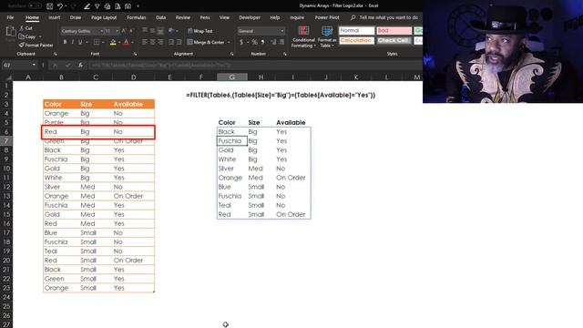Apply the red font color
Screen dimensions: 583x328
[x=127, y=43]
